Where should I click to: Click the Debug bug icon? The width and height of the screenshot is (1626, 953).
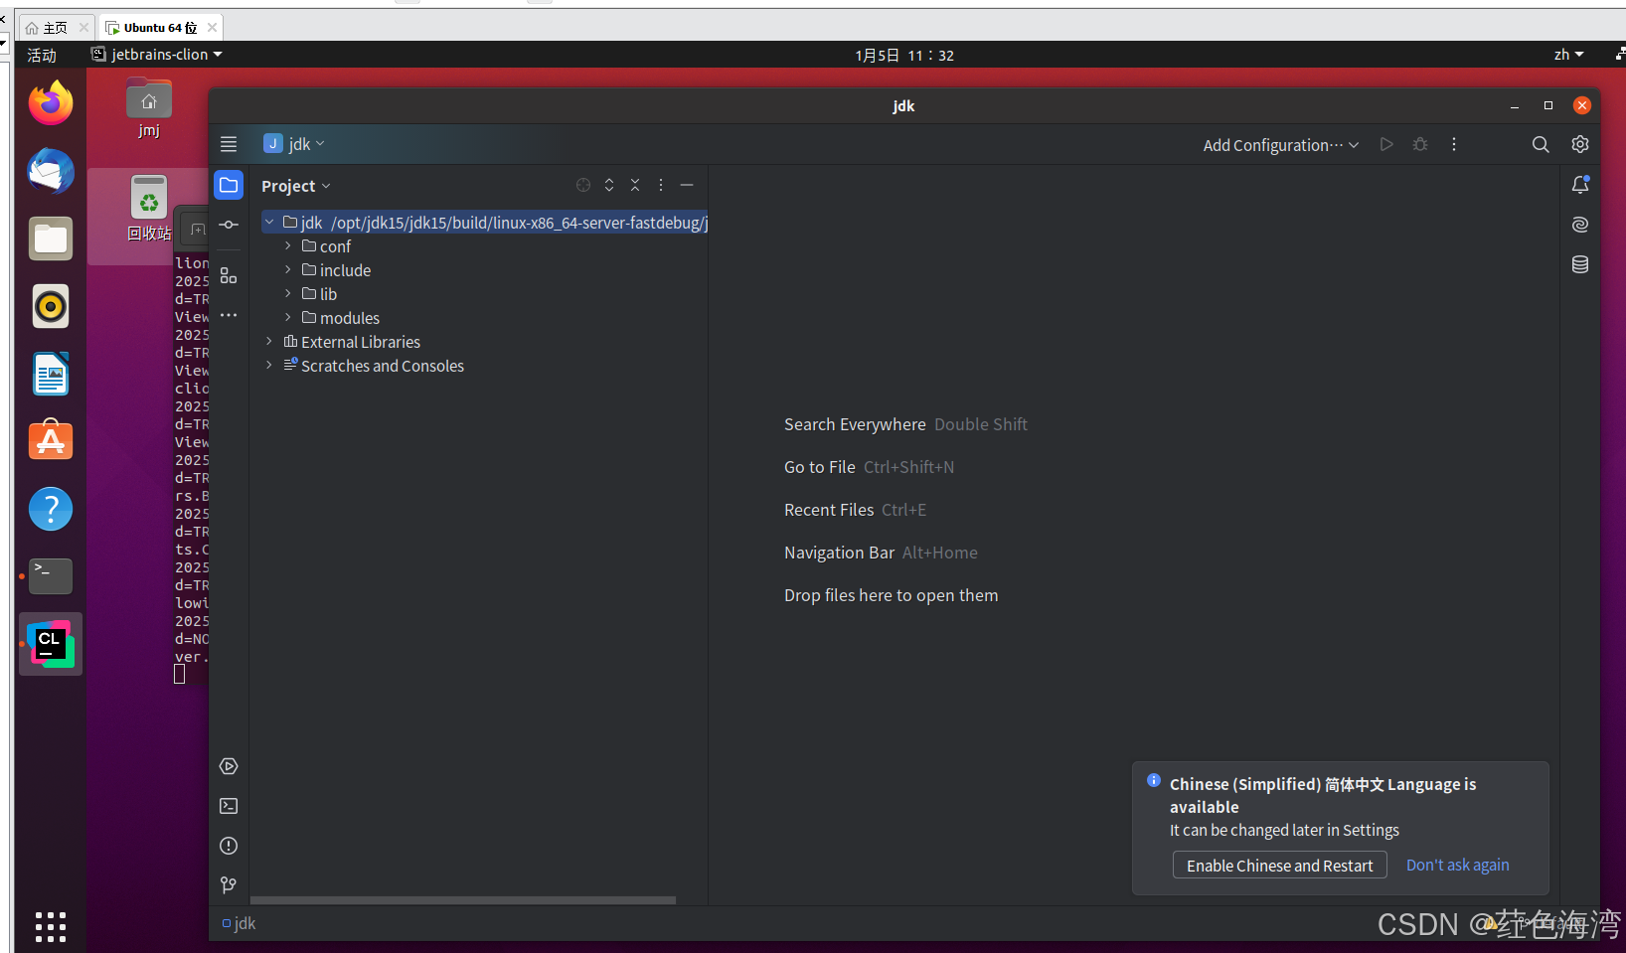point(1420,144)
